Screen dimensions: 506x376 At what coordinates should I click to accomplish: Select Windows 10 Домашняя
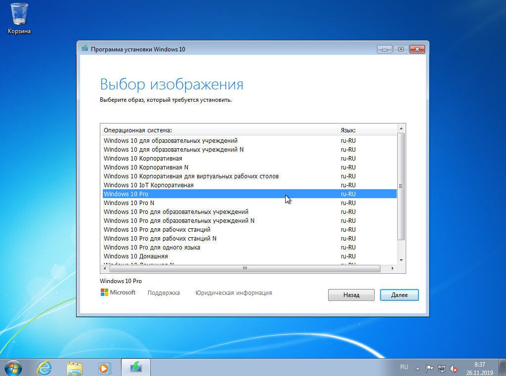(250, 256)
